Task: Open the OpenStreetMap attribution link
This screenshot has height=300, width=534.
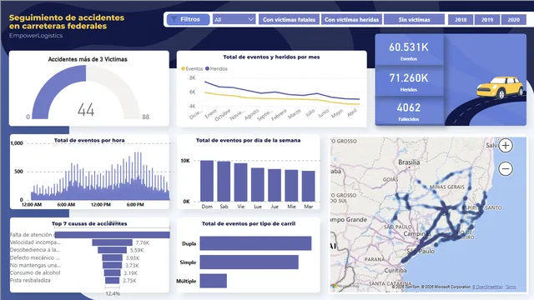Action: pos(487,287)
